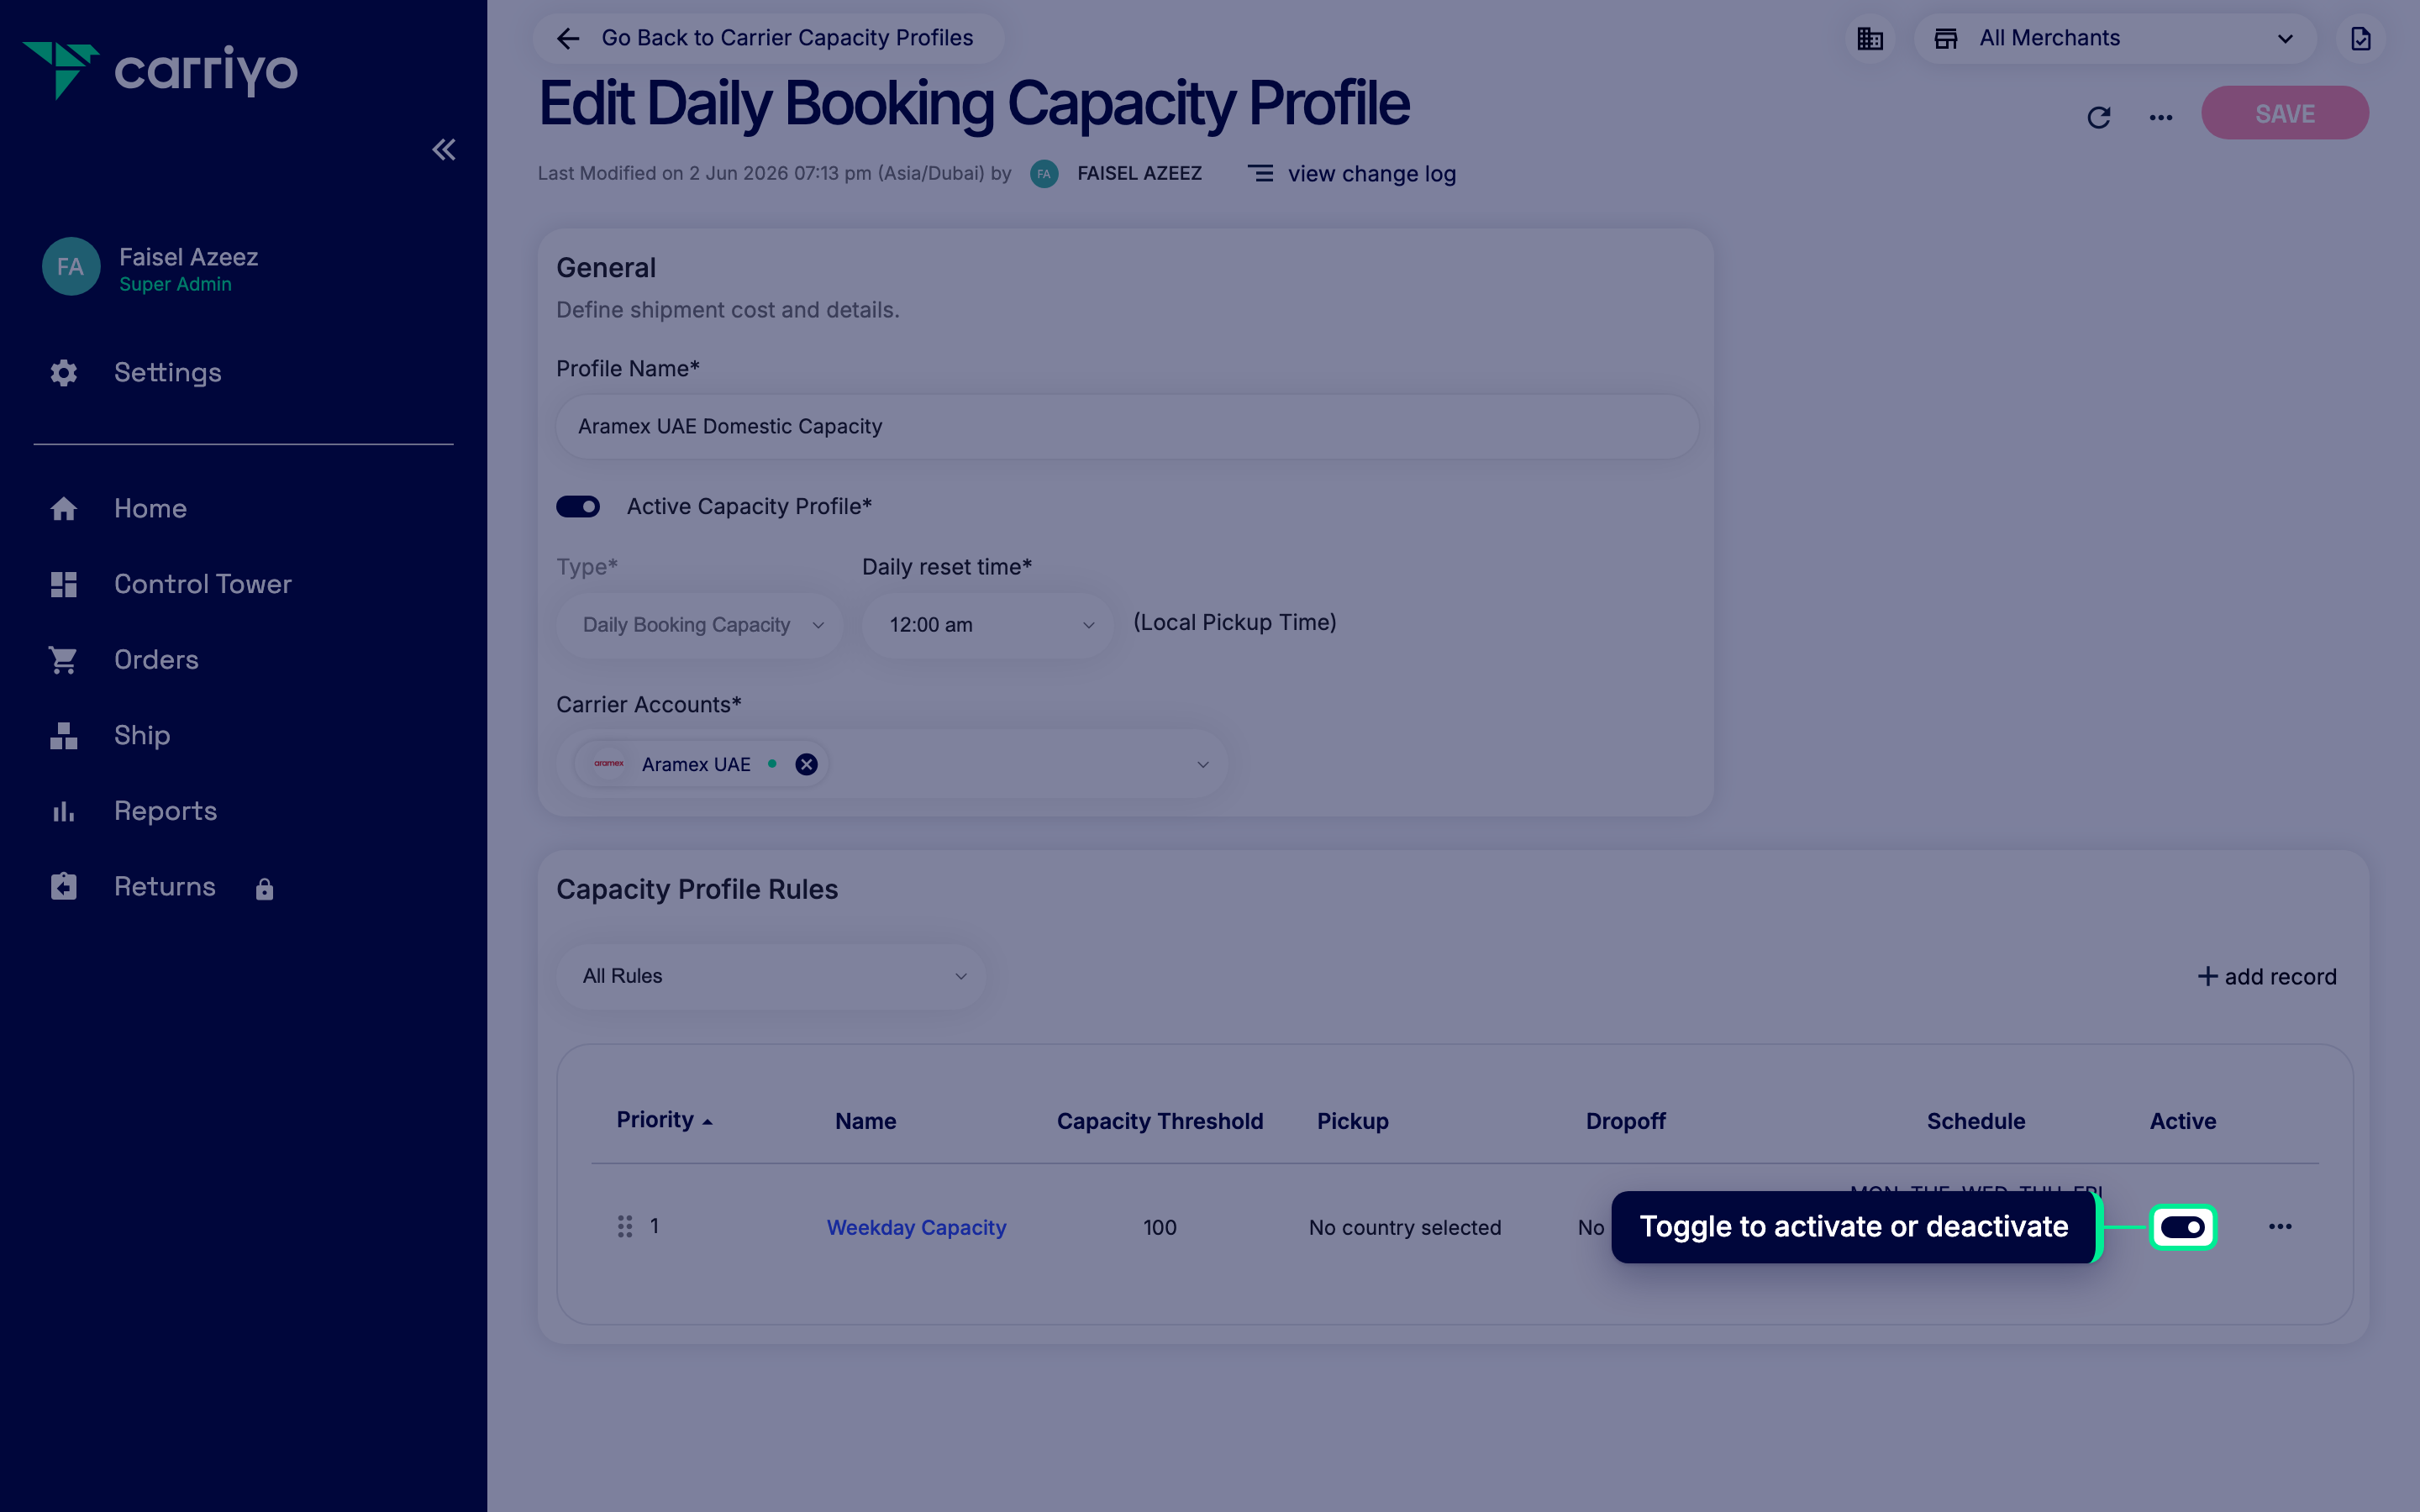Click the Active column header
The image size is (2420, 1512).
(x=2183, y=1121)
